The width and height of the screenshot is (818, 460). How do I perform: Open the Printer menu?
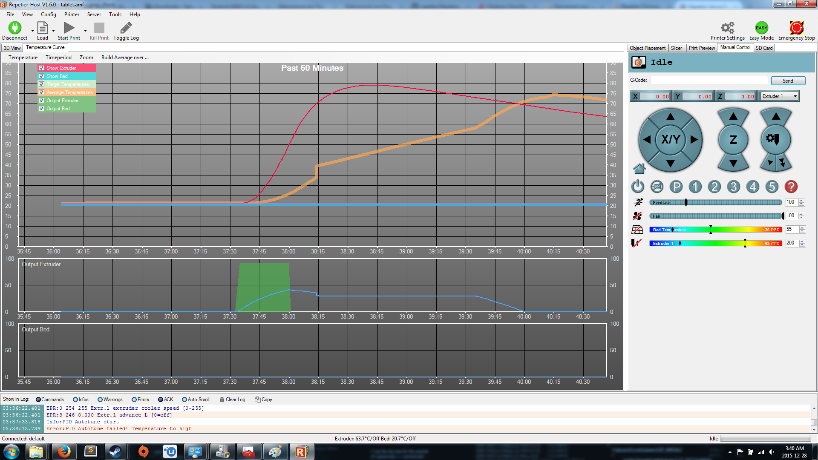click(72, 14)
